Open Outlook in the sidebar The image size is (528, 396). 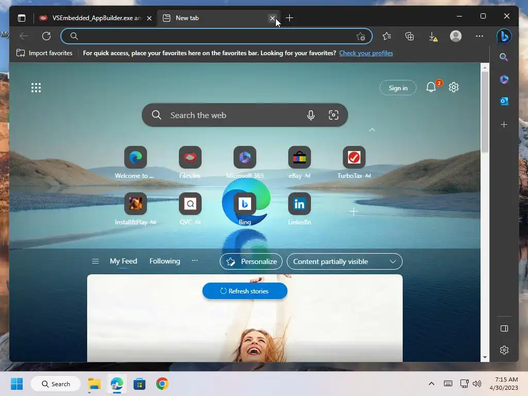coord(504,101)
